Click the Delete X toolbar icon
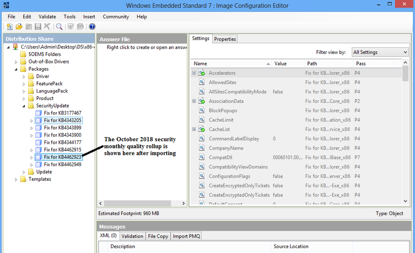The height and width of the screenshot is (253, 415). [x=47, y=27]
